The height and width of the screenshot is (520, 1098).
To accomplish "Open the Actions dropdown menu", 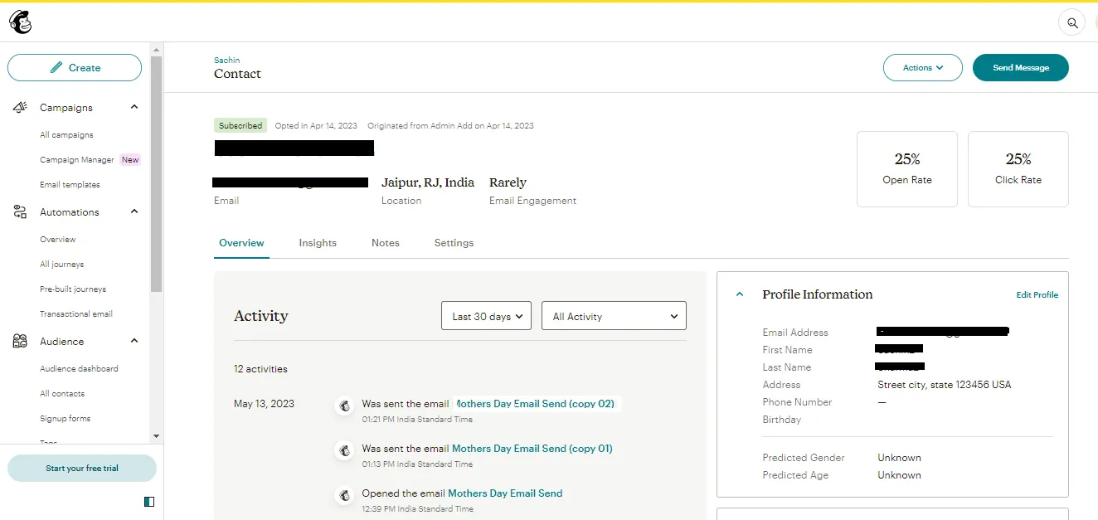I will pos(922,68).
